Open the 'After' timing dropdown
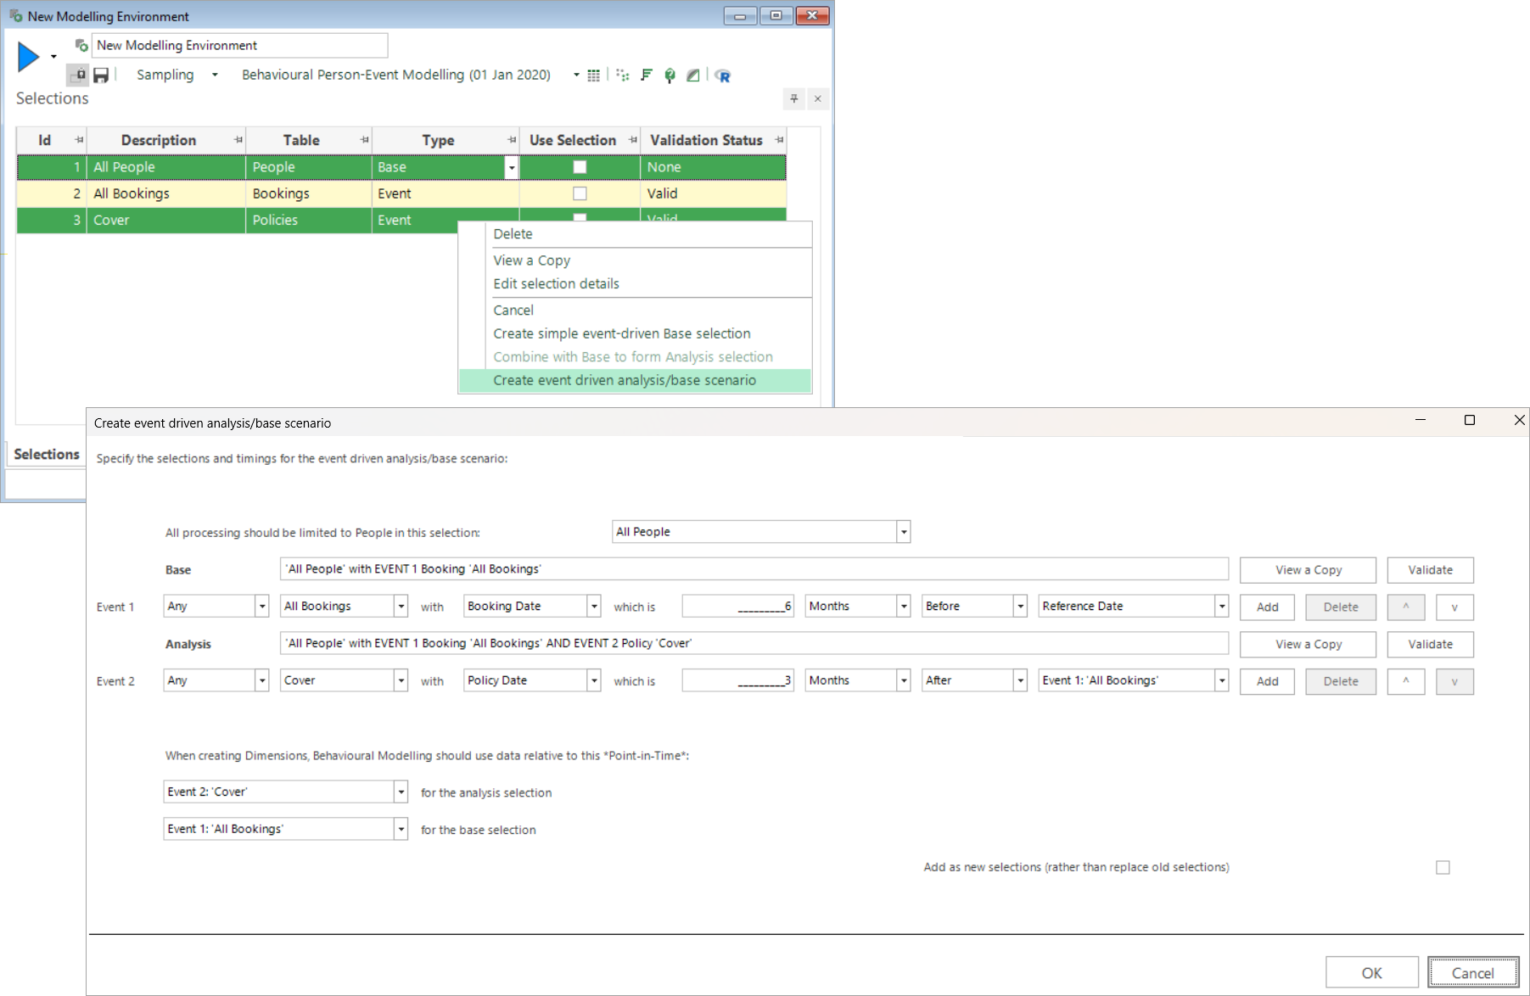The height and width of the screenshot is (996, 1530). pyautogui.click(x=1020, y=681)
